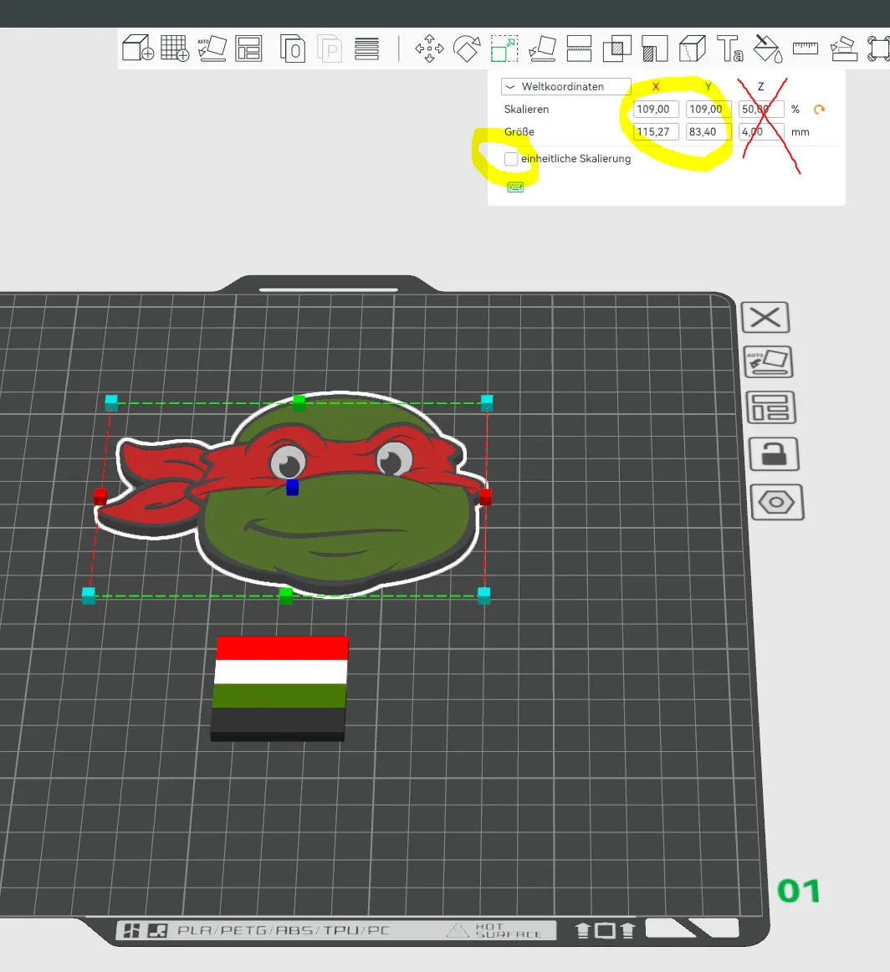Select the Scale tool

coord(504,49)
